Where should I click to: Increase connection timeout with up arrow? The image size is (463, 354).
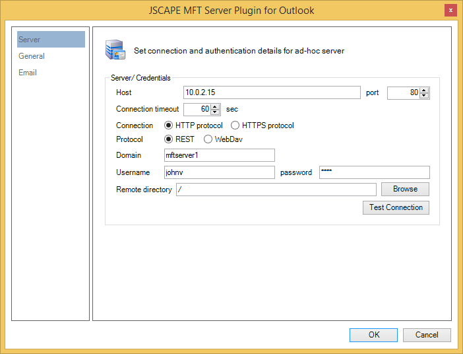click(x=215, y=107)
